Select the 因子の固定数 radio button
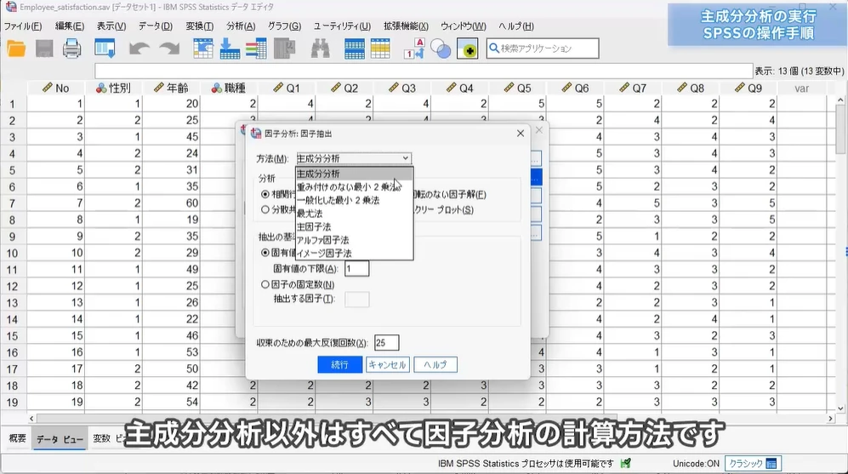Screen dimensions: 848x474 (265, 284)
